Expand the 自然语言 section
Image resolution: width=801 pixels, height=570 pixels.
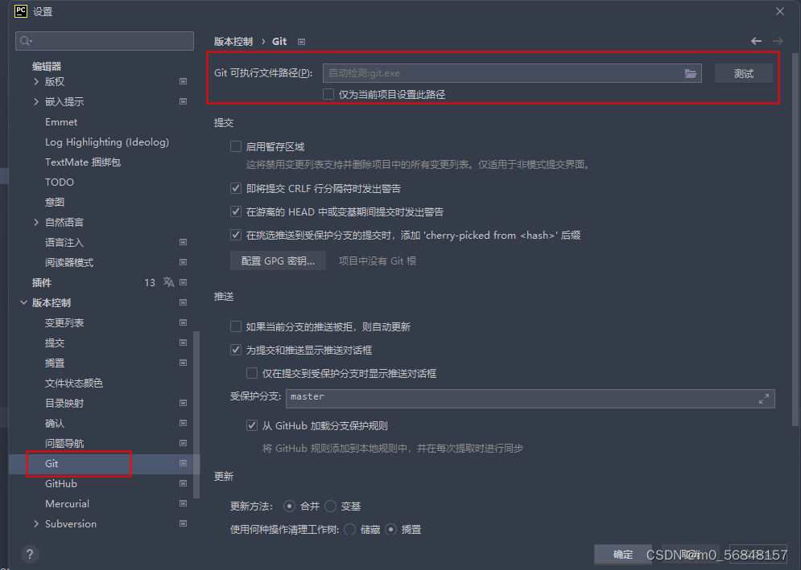point(36,222)
